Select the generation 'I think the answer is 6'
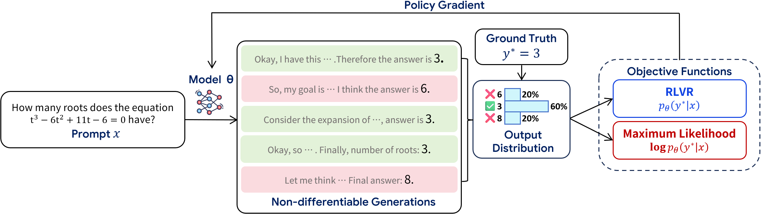761x214 pixels. pyautogui.click(x=349, y=89)
